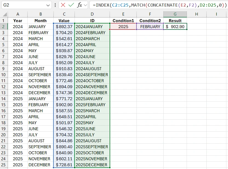Click Condition2 cell containing FEBRUARY
The width and height of the screenshot is (228, 169).
tap(150, 26)
